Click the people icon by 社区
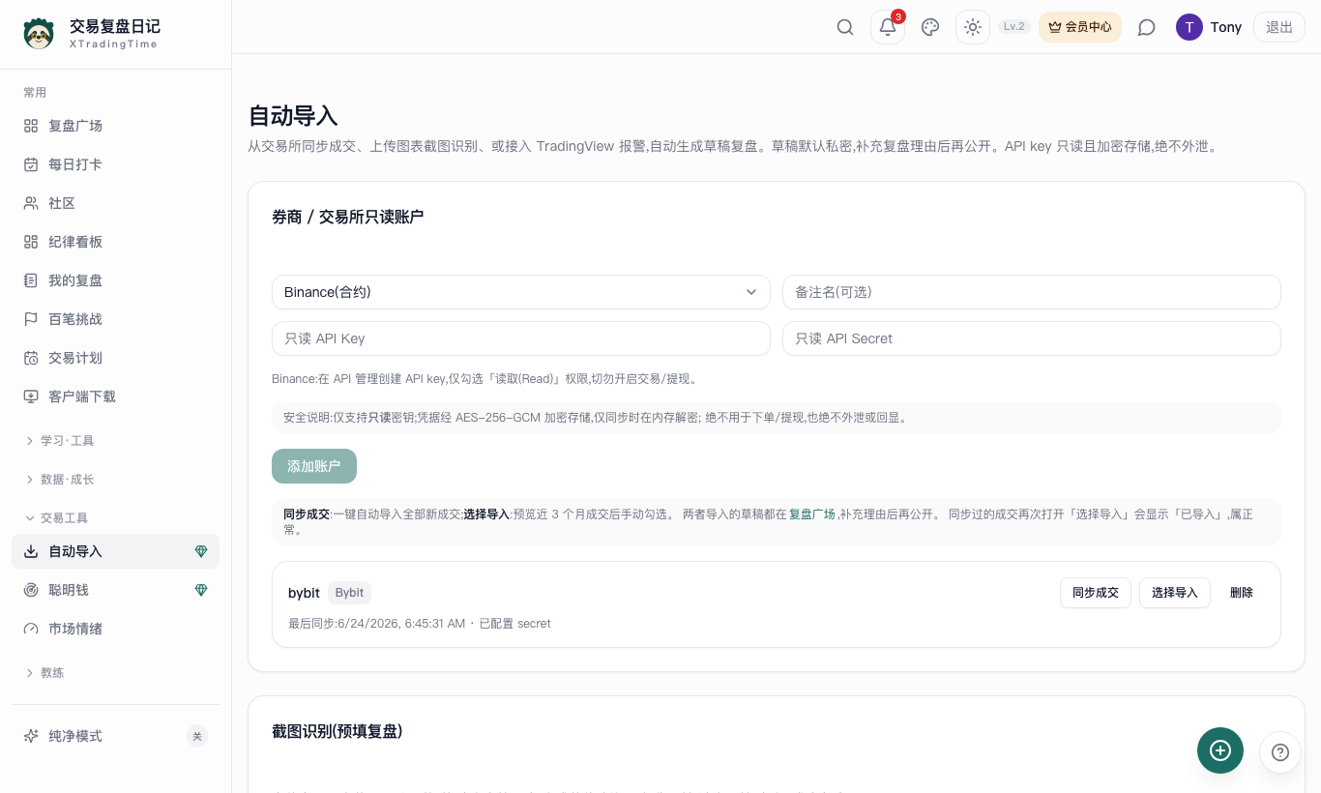This screenshot has height=793, width=1321. click(31, 203)
